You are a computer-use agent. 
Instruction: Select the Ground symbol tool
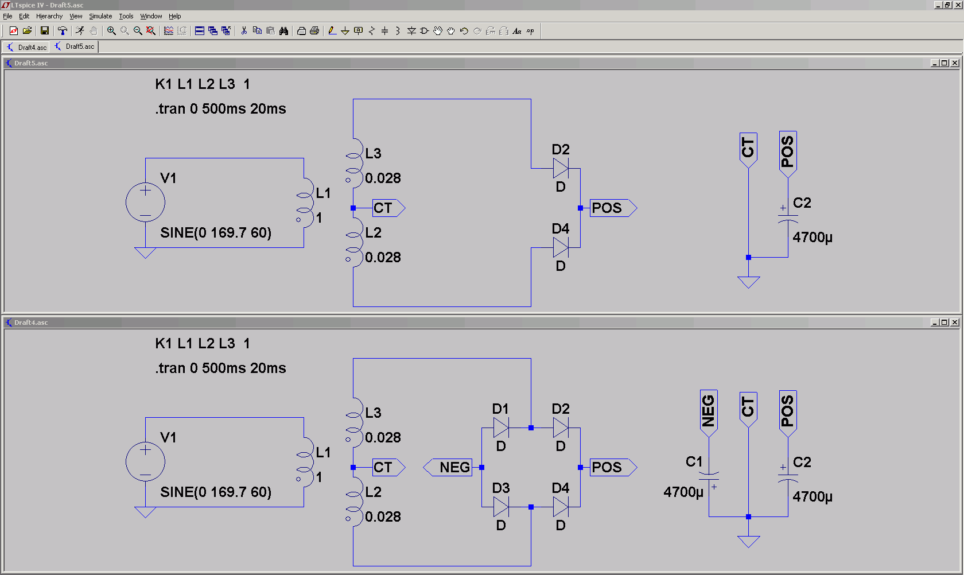[345, 31]
